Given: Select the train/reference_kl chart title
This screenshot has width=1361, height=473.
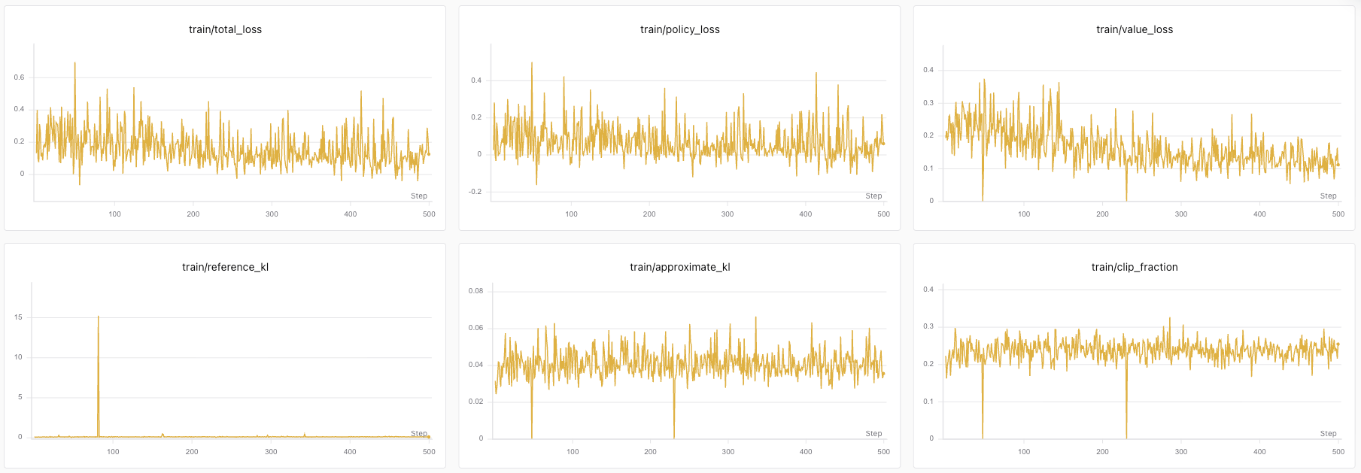Looking at the screenshot, I should pos(225,267).
